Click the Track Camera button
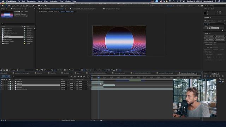Viewport: 226px width, 127px height. coord(209,37)
